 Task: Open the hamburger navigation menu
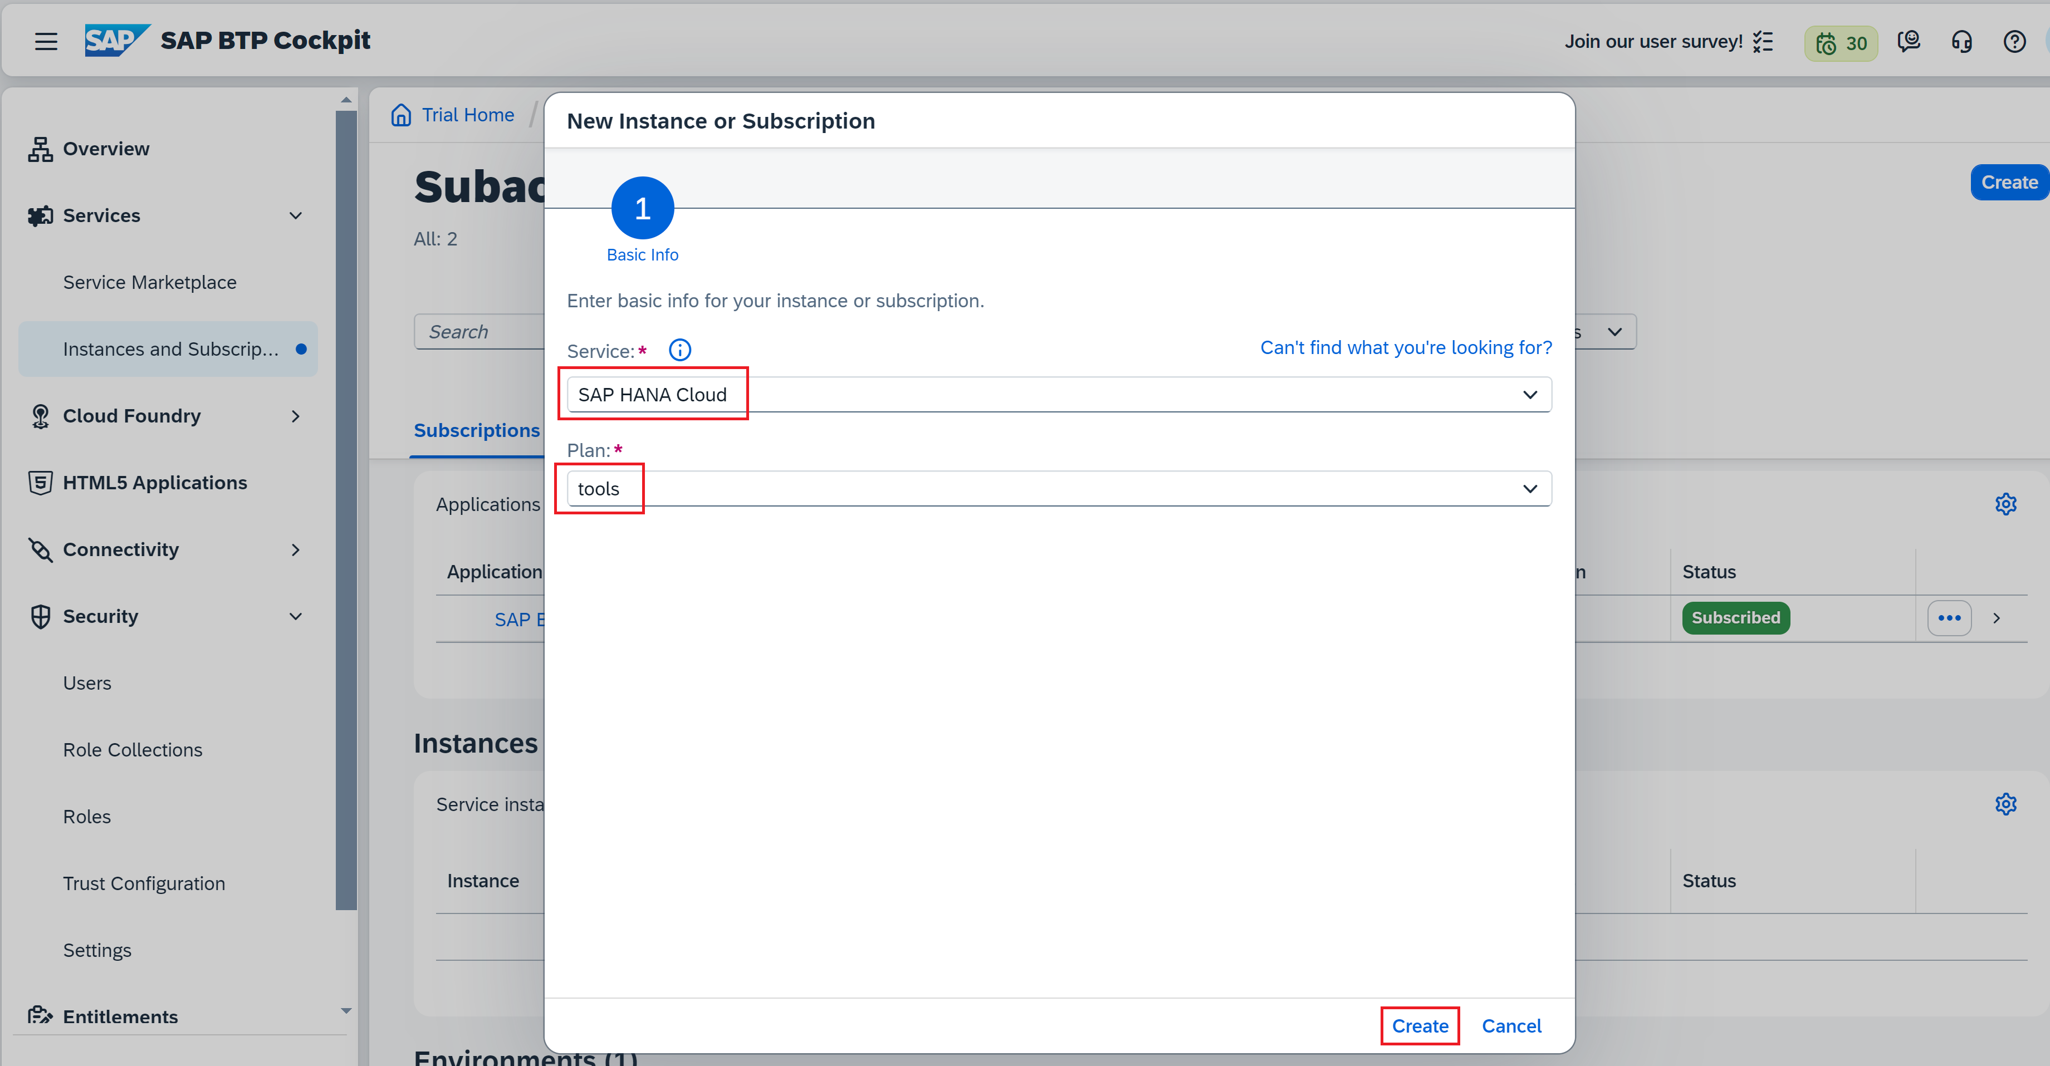[x=46, y=41]
